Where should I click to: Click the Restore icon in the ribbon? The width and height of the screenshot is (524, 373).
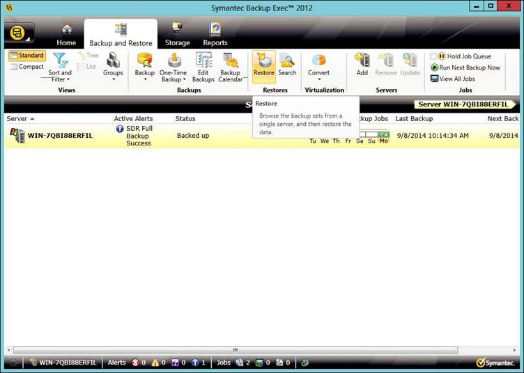coord(264,65)
